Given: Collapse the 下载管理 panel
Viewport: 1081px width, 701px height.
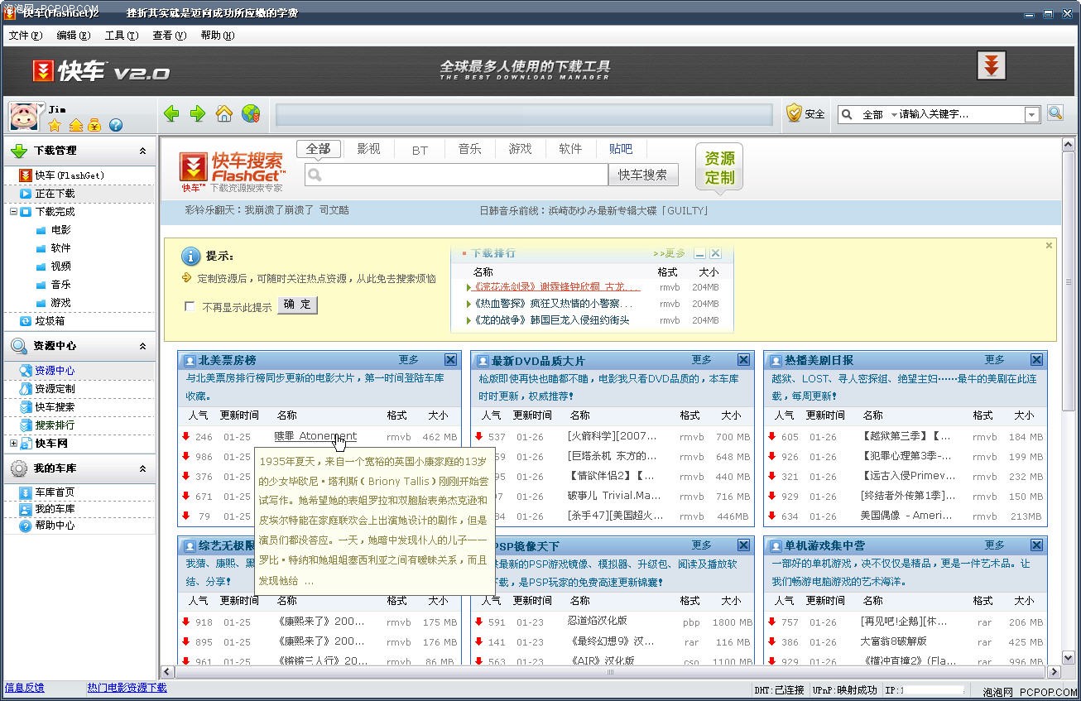Looking at the screenshot, I should (x=142, y=151).
